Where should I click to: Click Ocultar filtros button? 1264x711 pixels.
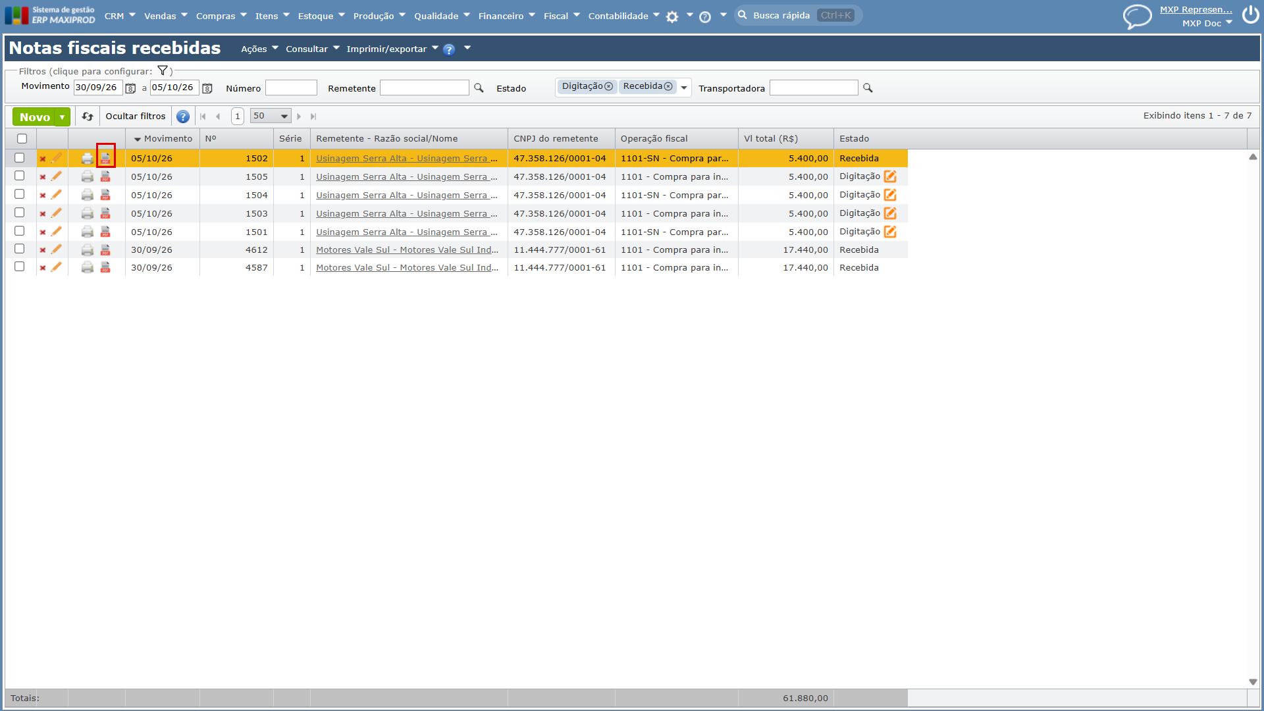coord(136,117)
